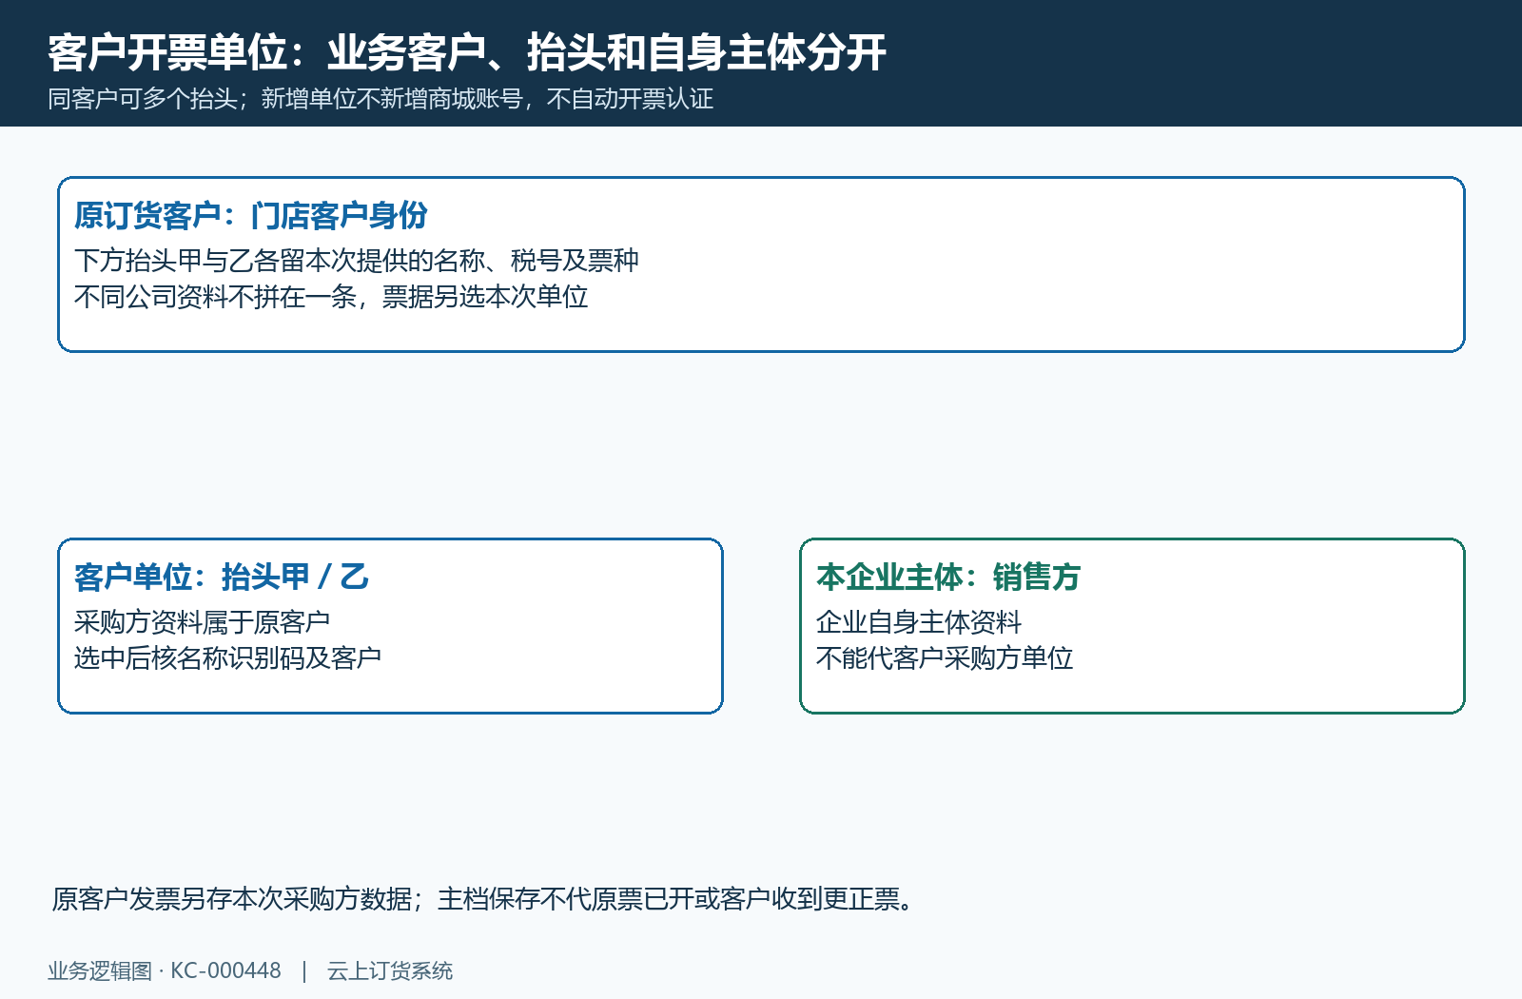
Task: Click the footer text "云上订货系统"
Action: 390,970
